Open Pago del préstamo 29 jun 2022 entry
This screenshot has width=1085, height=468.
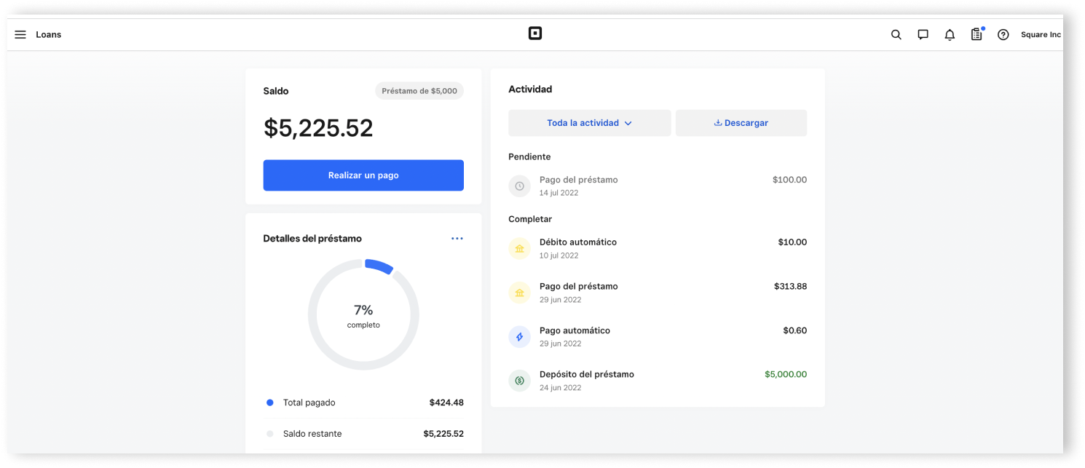click(658, 293)
